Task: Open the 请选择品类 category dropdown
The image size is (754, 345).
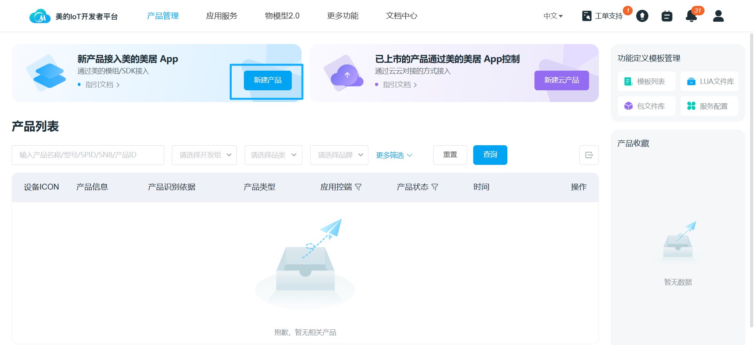Action: tap(273, 155)
